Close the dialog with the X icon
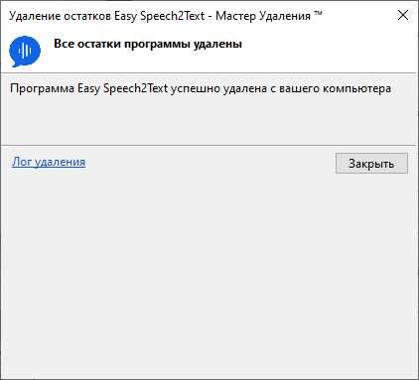Image resolution: width=419 pixels, height=380 pixels. (x=403, y=15)
